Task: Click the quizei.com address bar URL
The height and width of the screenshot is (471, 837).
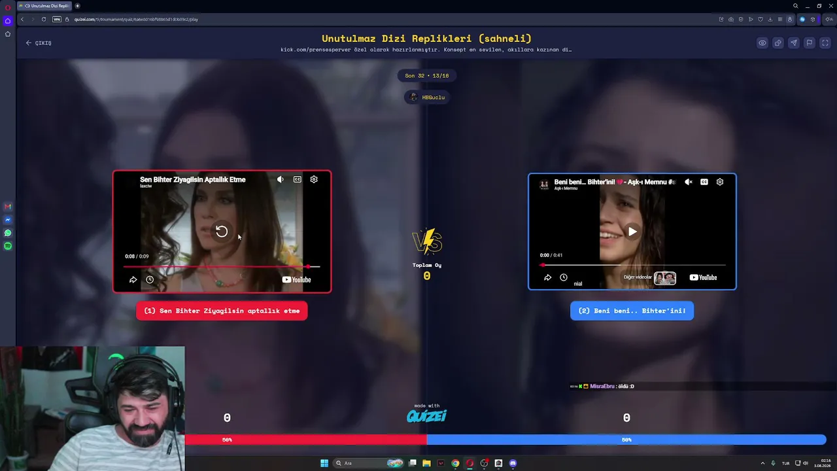Action: (x=136, y=19)
